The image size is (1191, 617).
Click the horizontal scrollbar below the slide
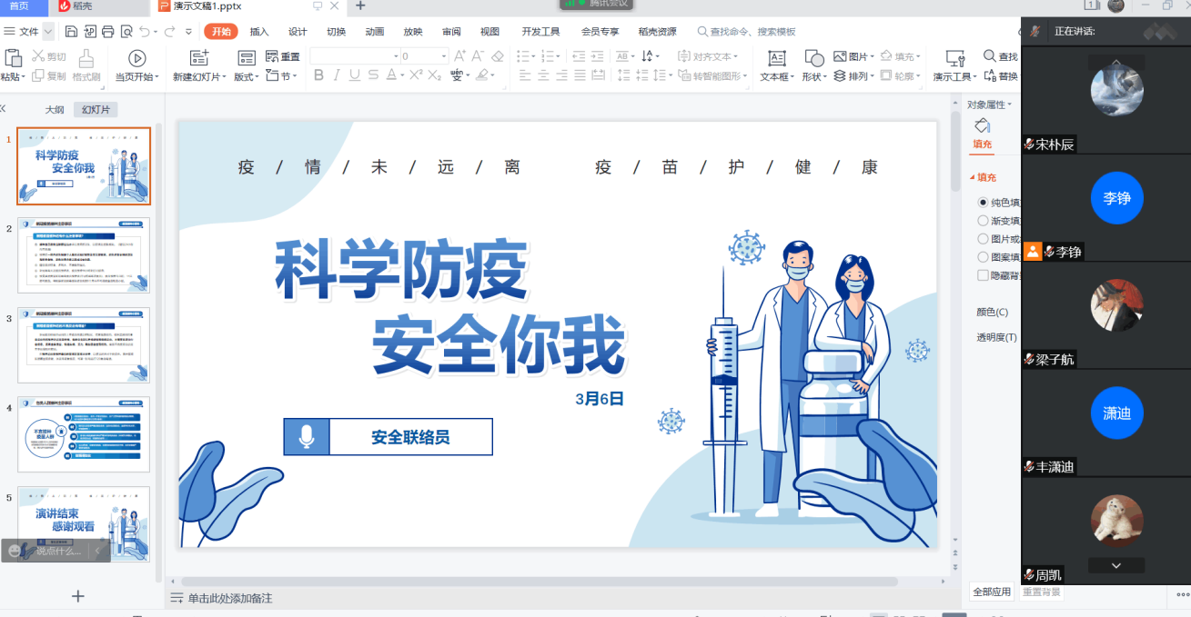540,582
